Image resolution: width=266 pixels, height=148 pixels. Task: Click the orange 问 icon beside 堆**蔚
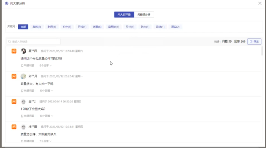tap(14, 127)
